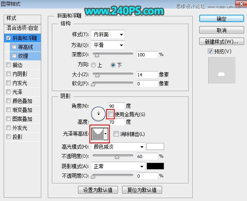Screen dimensions: 247x201
Task: Open the gloss contour shape thumbnail
Action: 98,134
